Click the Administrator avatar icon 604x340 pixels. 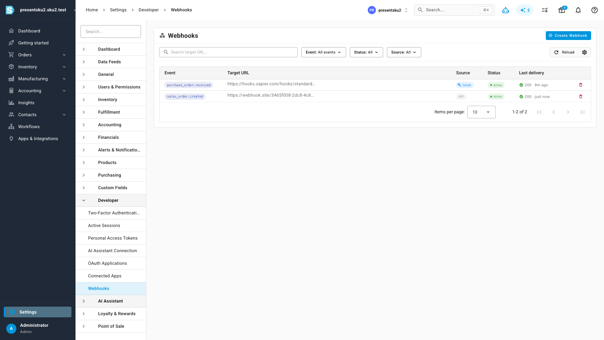coord(11,328)
